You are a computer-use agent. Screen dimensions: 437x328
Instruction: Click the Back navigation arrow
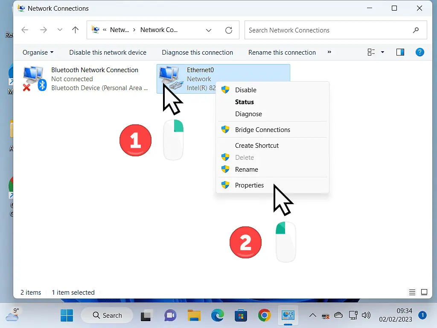click(x=25, y=30)
